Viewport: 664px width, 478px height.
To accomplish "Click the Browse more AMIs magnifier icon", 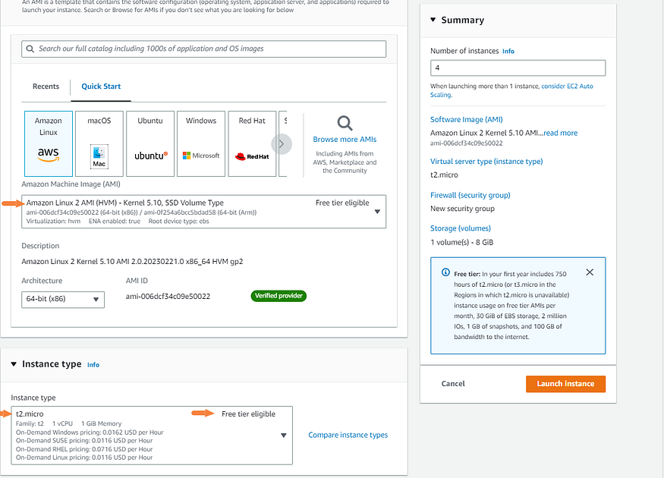I will (x=345, y=123).
